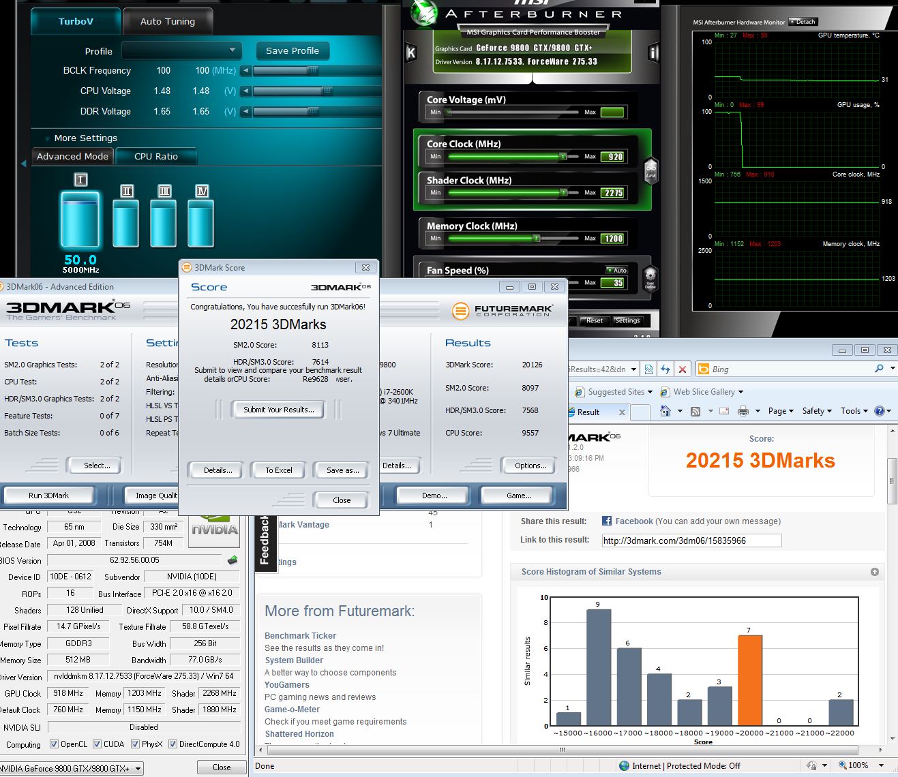Image resolution: width=898 pixels, height=777 pixels.
Task: Switch to the Auto Tuning tab
Action: pyautogui.click(x=168, y=21)
